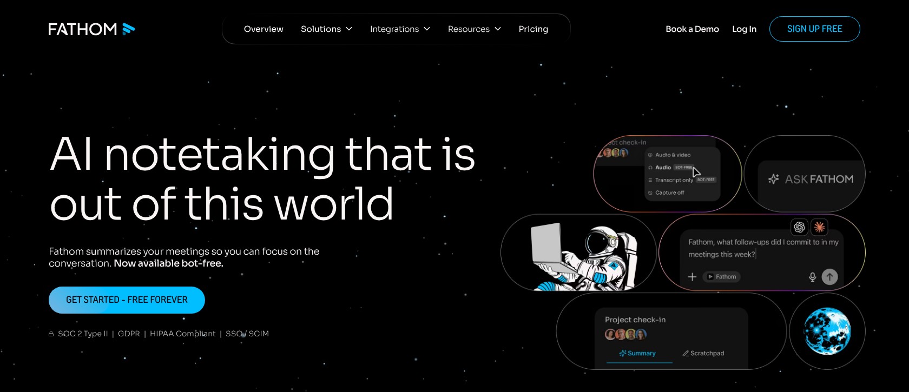The image size is (909, 392).
Task: Click the microphone icon in the prompt box
Action: [812, 277]
